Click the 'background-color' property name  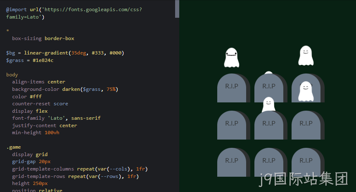pyautogui.click(x=36, y=89)
